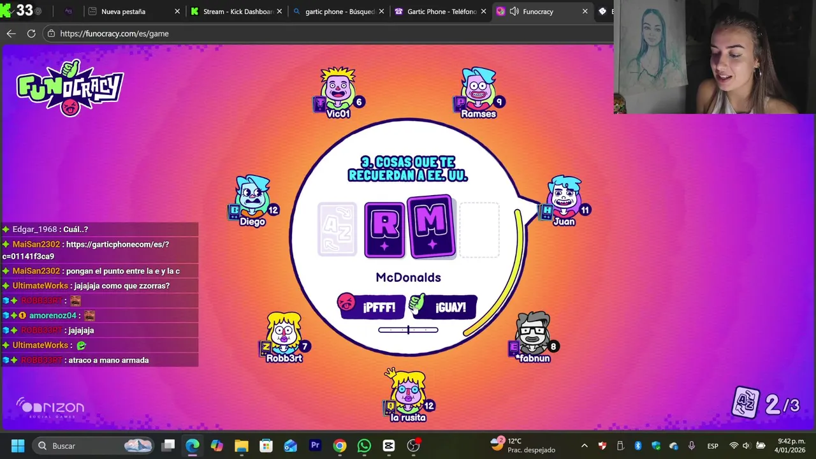Click Juan's player avatar
816x459 pixels.
[x=564, y=196]
